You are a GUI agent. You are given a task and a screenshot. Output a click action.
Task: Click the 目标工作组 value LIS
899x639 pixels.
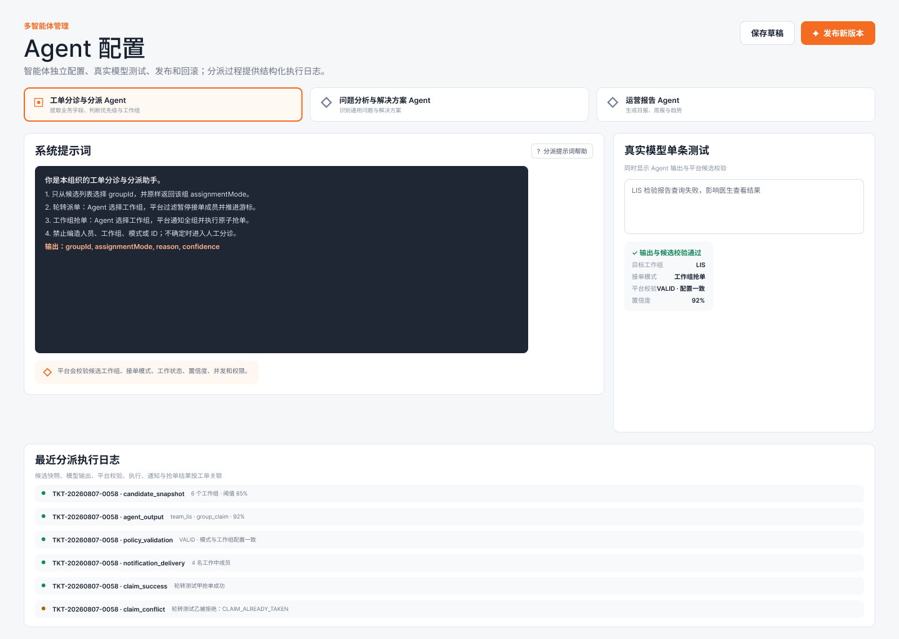700,265
